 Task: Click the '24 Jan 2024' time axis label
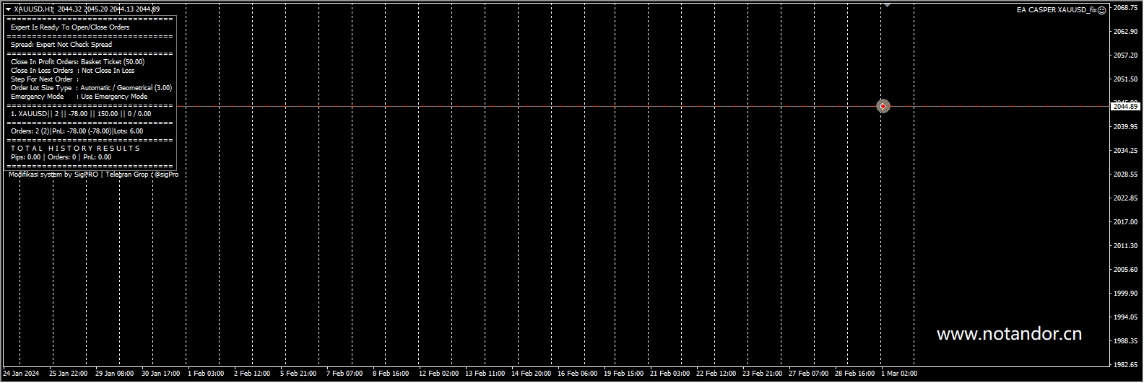coord(21,374)
